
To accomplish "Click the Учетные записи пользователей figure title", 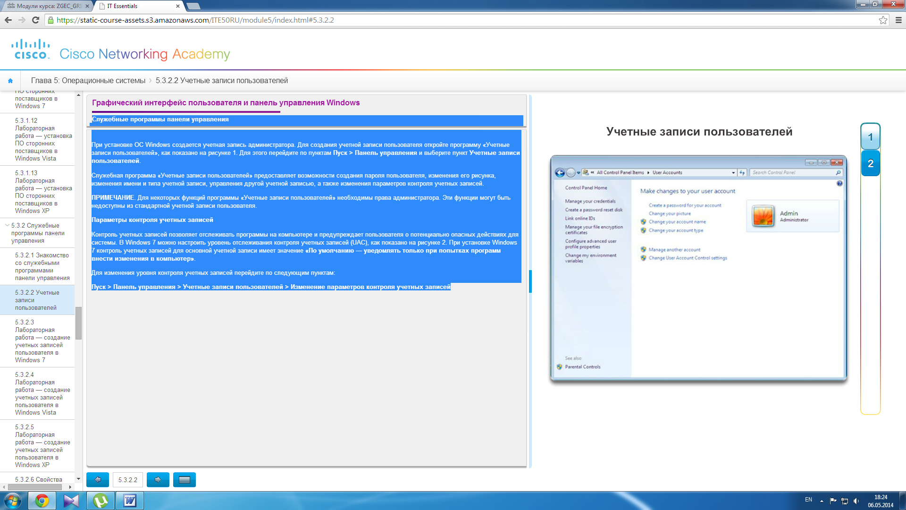I will click(x=699, y=132).
